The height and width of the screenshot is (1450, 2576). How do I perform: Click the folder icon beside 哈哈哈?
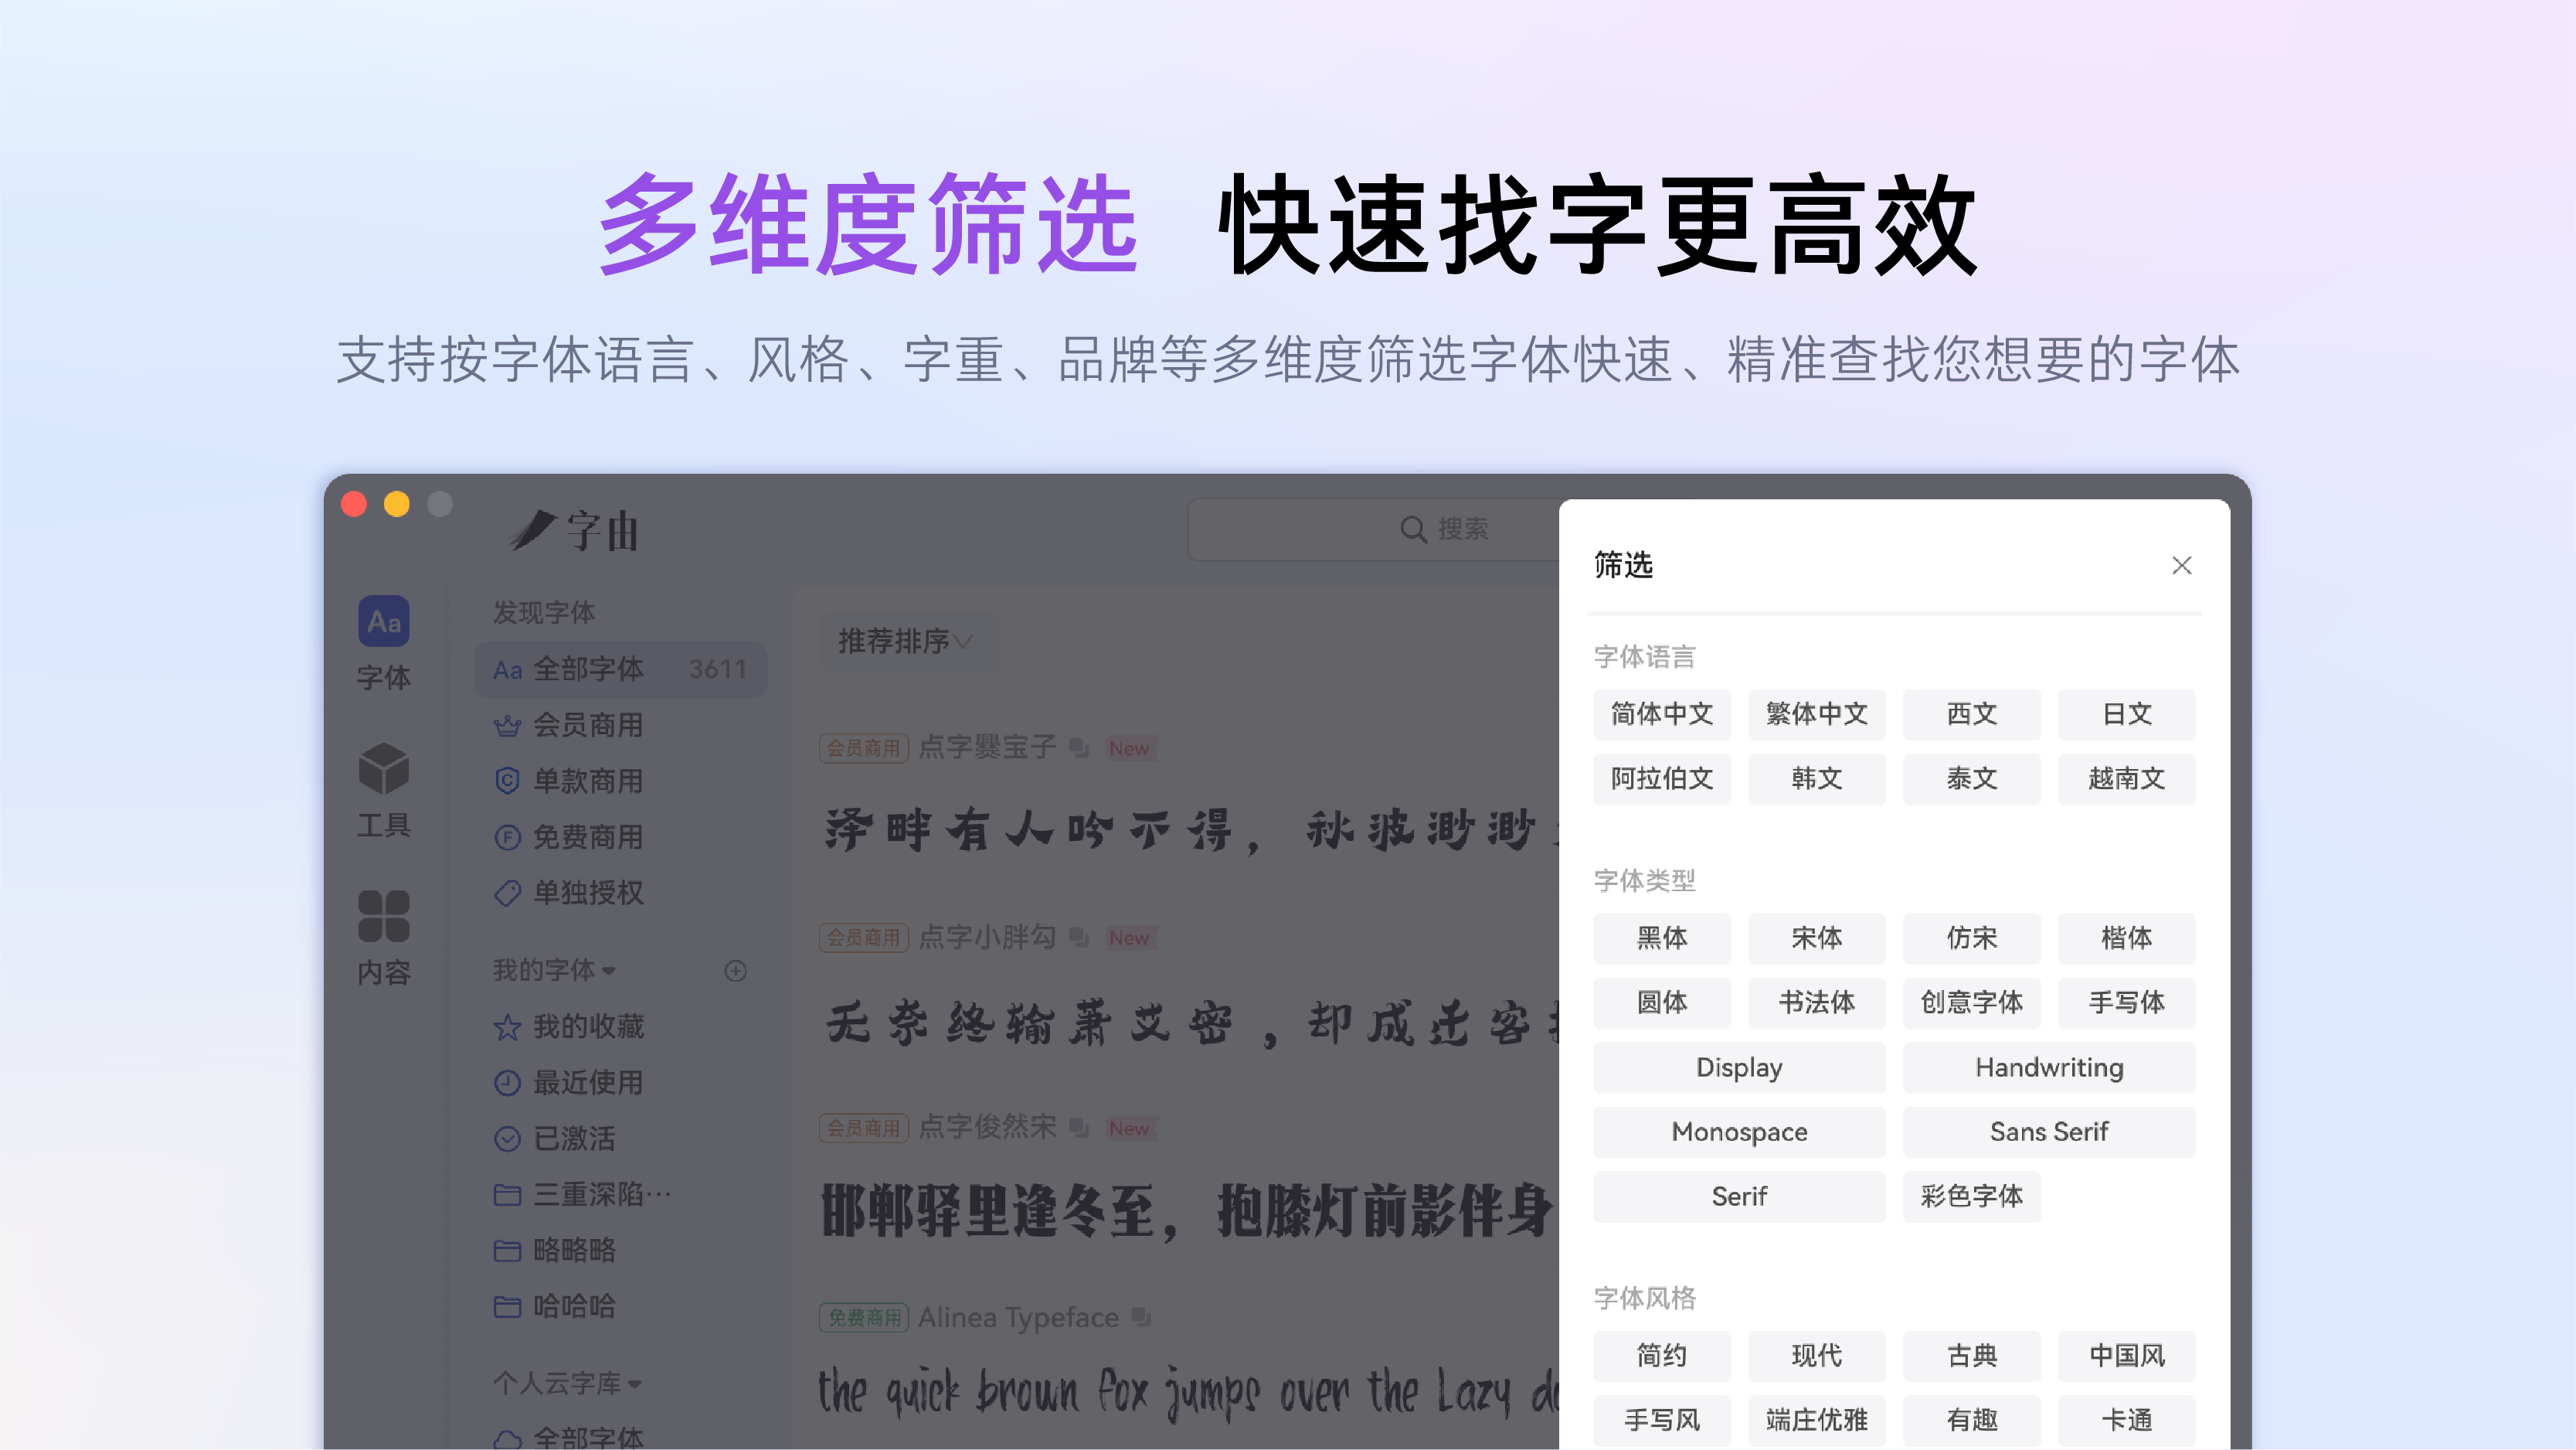(508, 1307)
